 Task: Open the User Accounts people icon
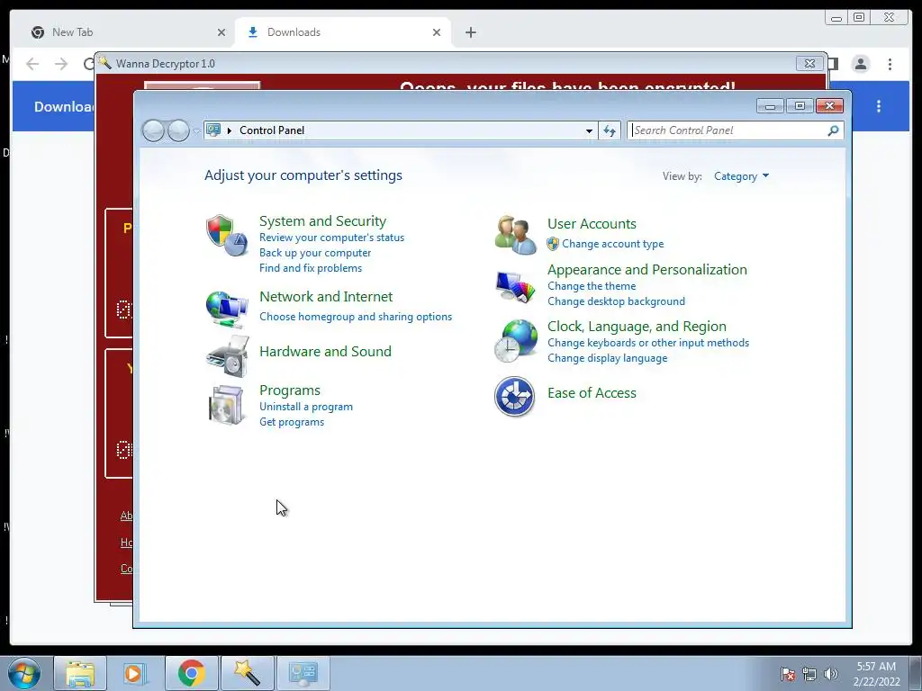515,235
